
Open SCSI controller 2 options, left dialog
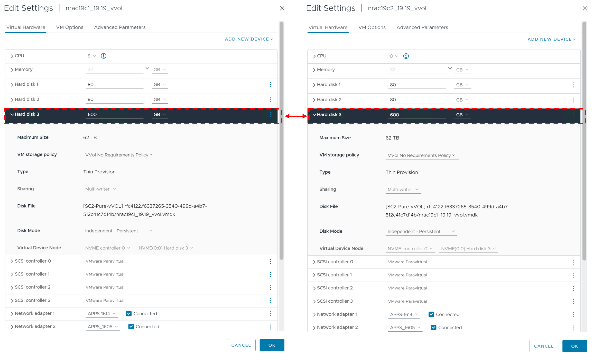[270, 287]
